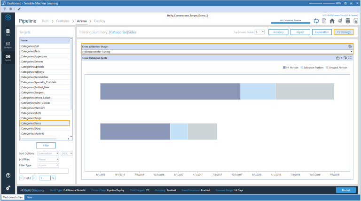Open the (+) Filter Name dropdown
361x201 pixels.
point(48,159)
